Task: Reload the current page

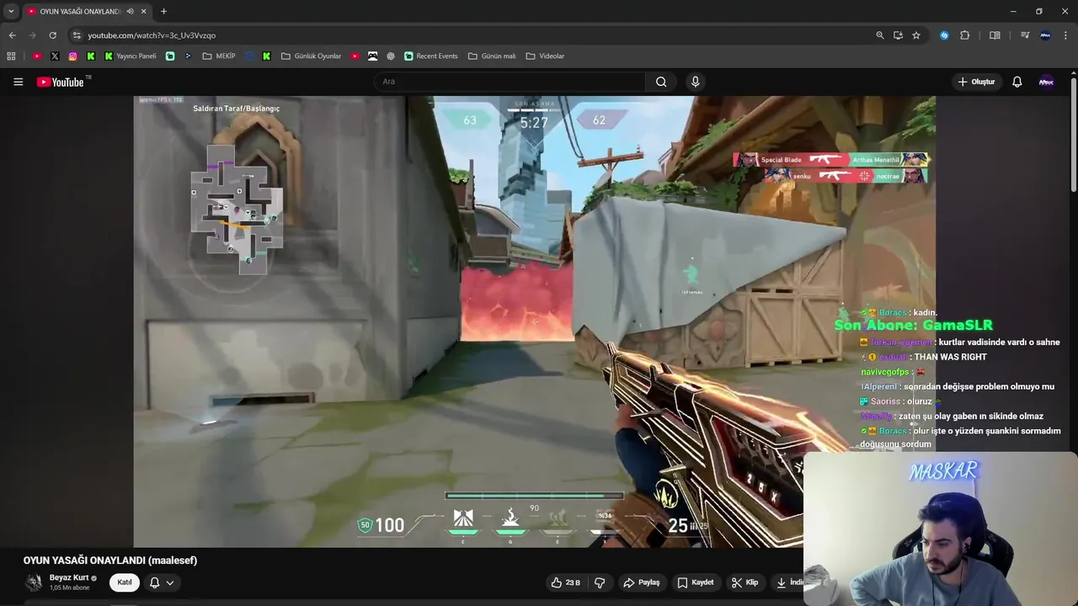Action: click(x=52, y=35)
